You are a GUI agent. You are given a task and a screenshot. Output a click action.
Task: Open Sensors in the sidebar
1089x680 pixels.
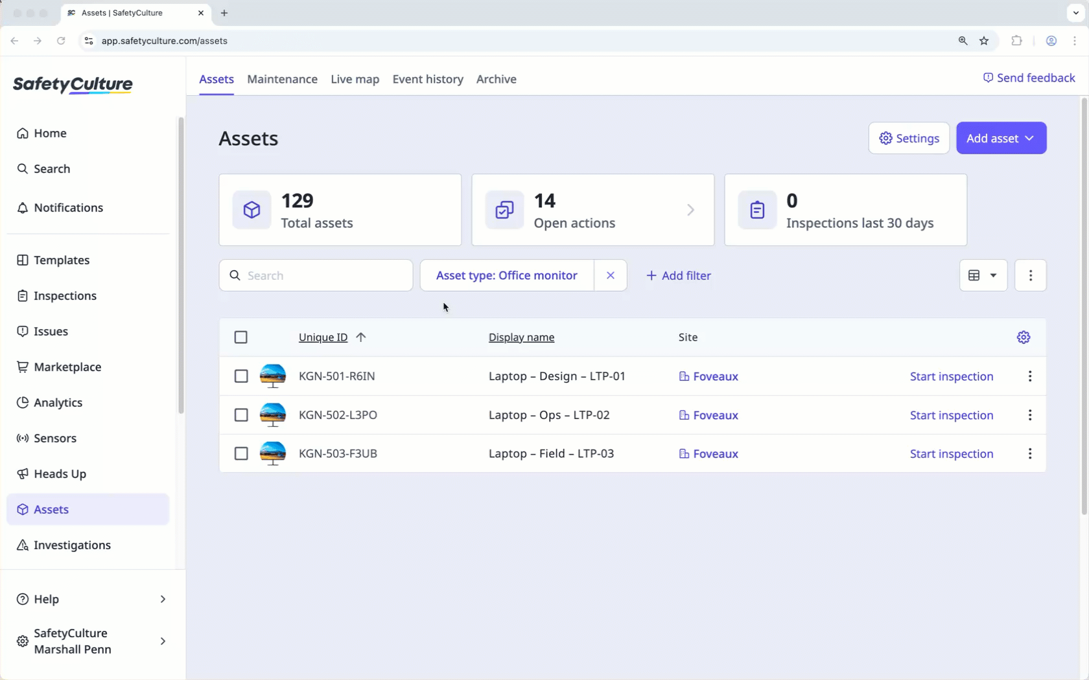click(x=47, y=438)
